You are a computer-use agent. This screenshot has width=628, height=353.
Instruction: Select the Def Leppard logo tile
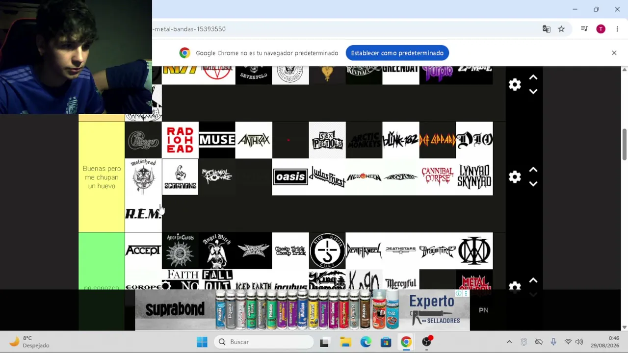coord(438,140)
